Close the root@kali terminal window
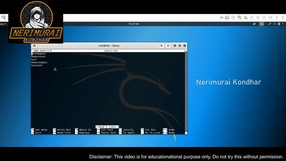 [x=185, y=46]
